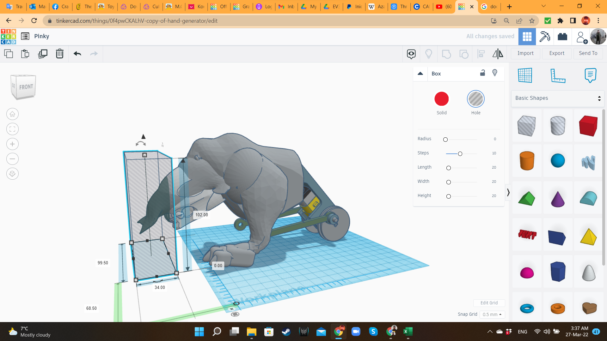
Task: Collapse the shapes panel side arrow
Action: [x=508, y=192]
